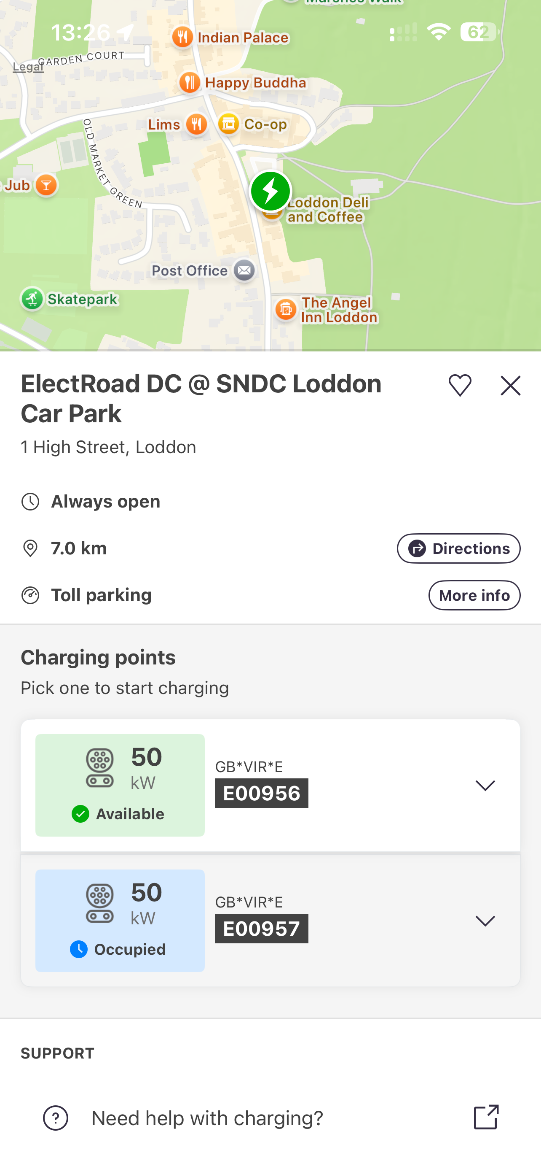
Task: Open the Legal link on the map
Action: point(28,67)
